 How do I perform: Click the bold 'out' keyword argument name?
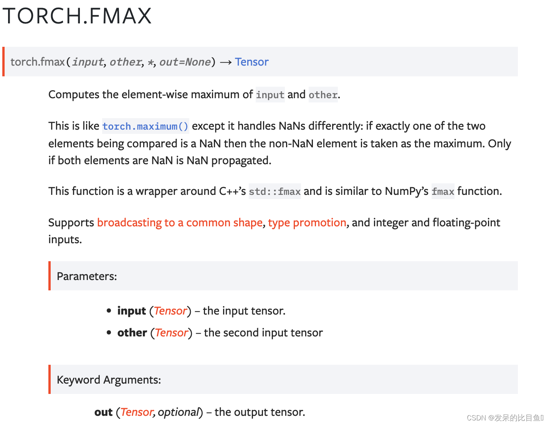pos(103,412)
